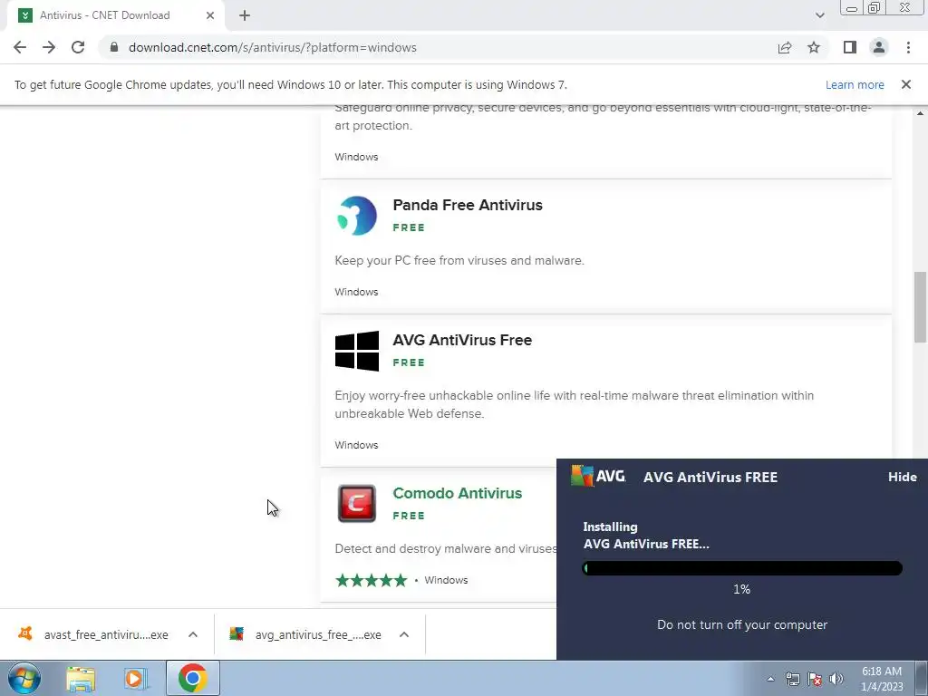Click the '1%' installer progress label
This screenshot has width=928, height=696.
coord(741,589)
